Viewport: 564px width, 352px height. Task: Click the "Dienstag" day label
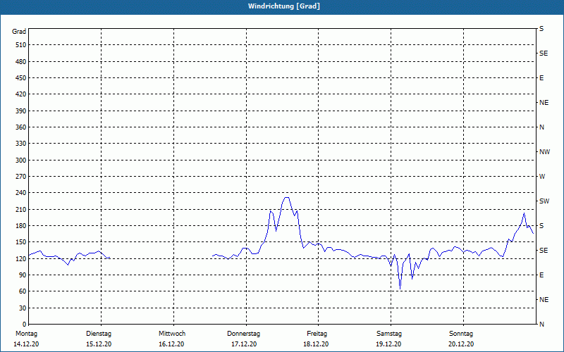[x=99, y=334]
